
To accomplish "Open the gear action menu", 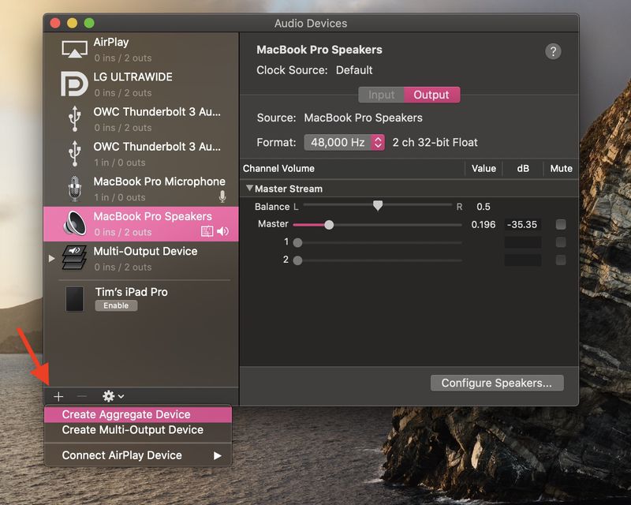I will click(113, 396).
